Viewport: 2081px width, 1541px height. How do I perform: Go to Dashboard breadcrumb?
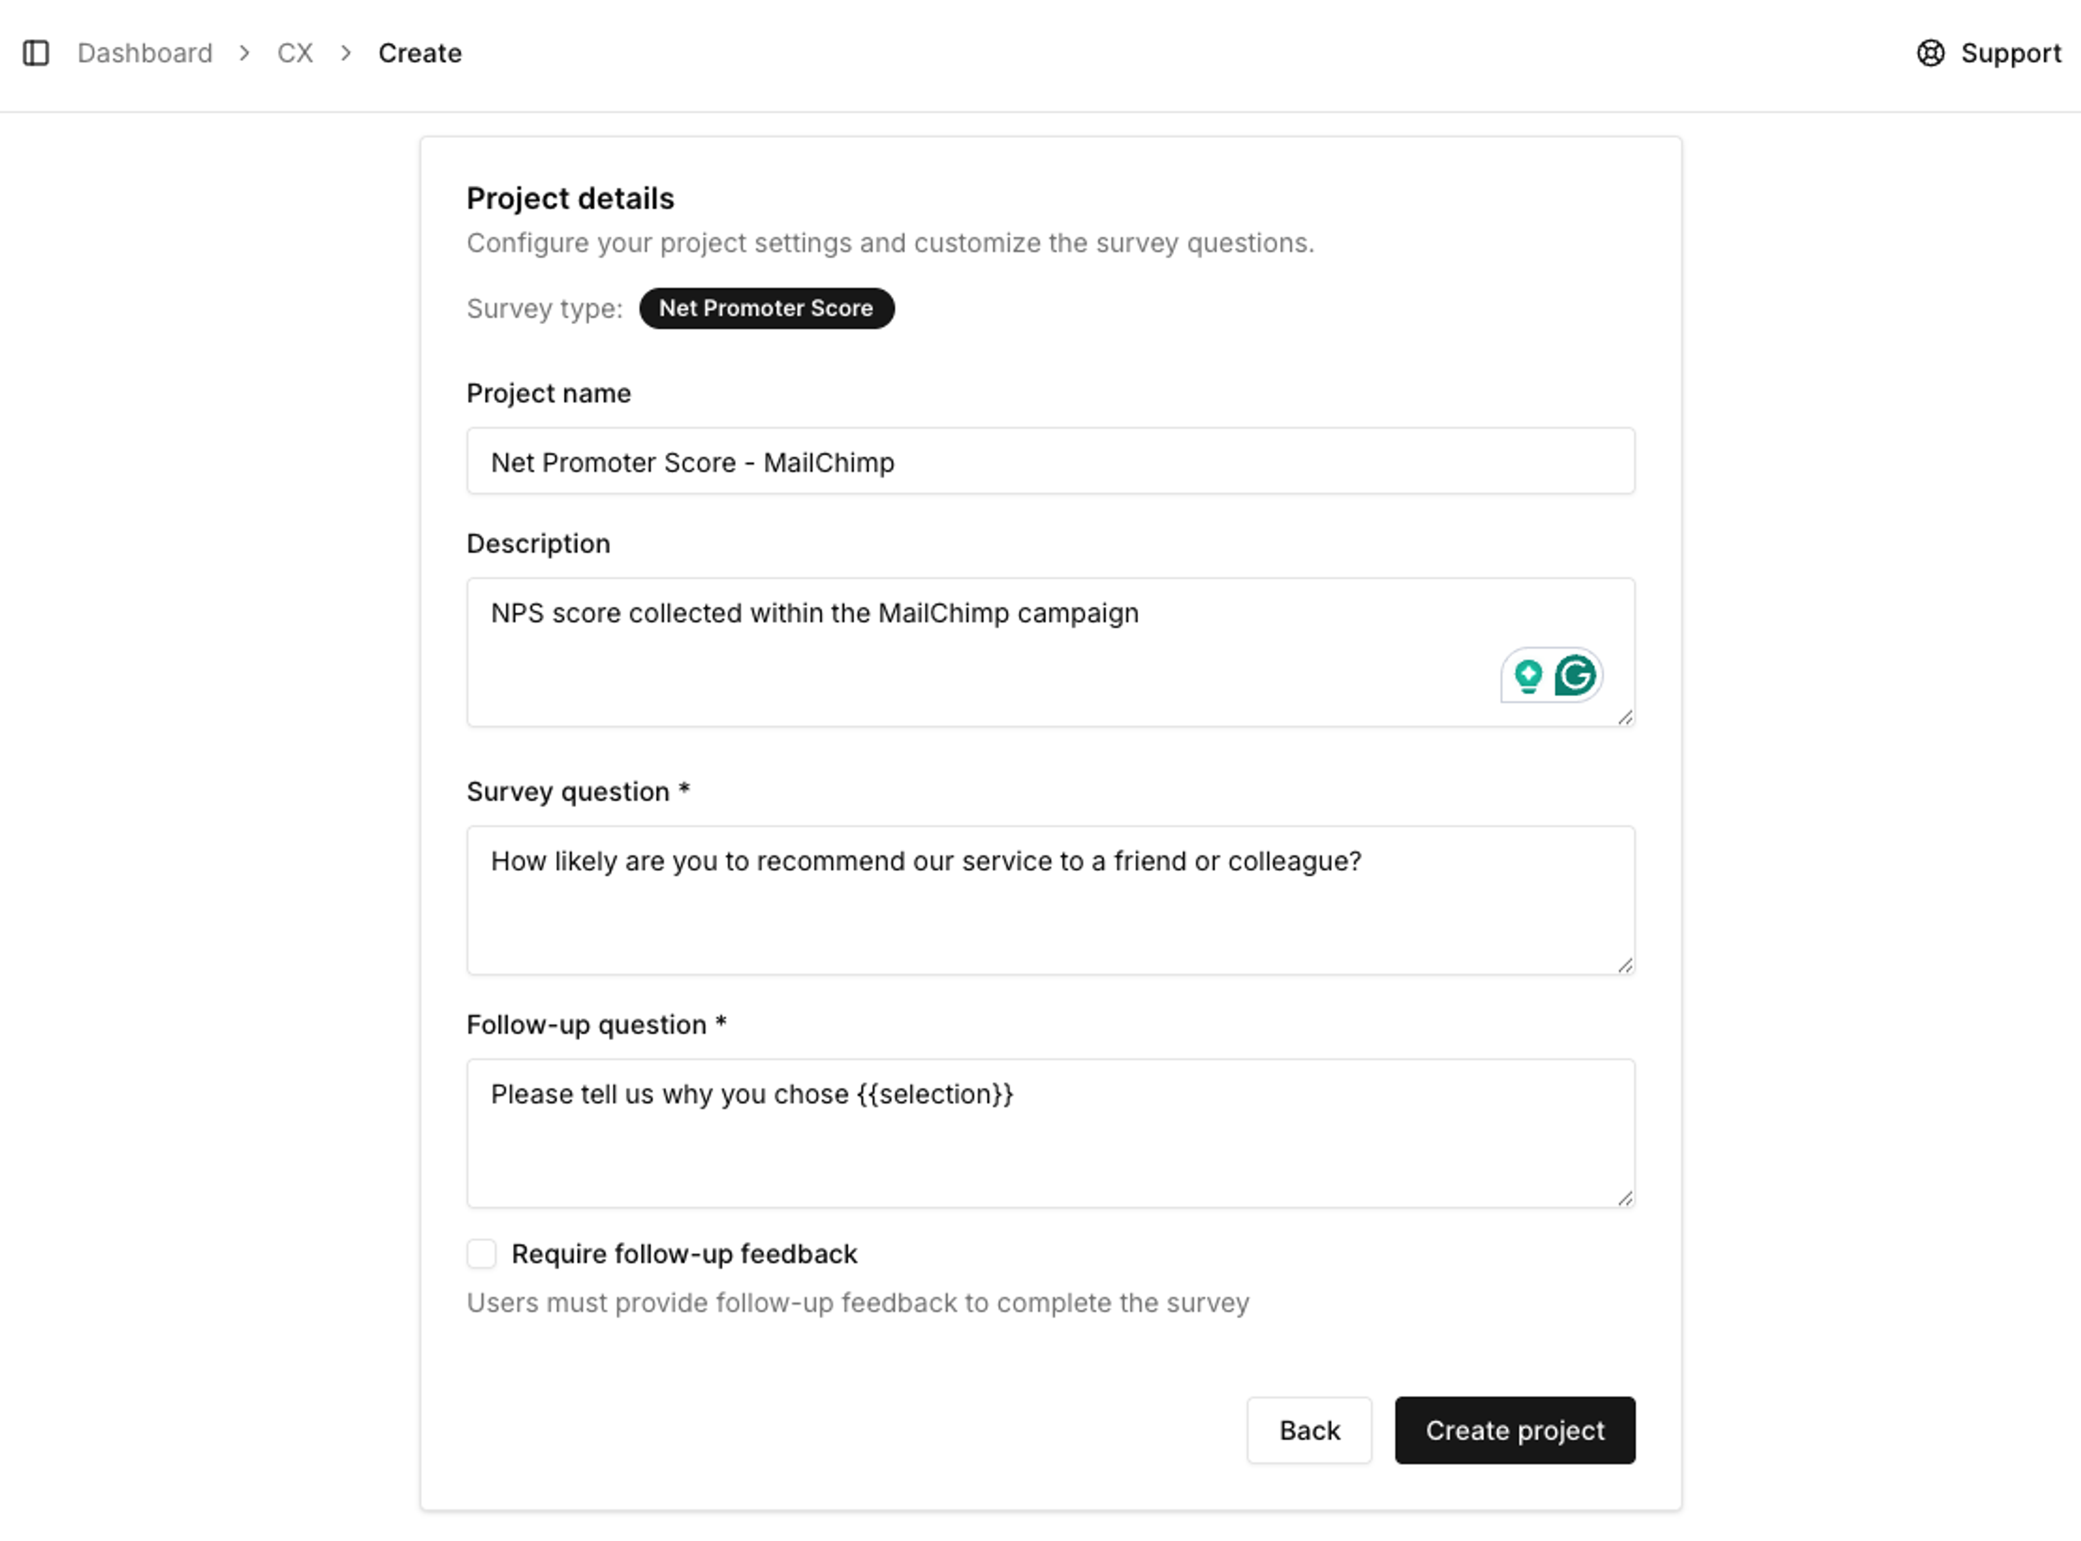145,53
